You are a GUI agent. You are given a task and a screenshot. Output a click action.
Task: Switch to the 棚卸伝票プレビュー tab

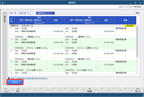pos(27,13)
